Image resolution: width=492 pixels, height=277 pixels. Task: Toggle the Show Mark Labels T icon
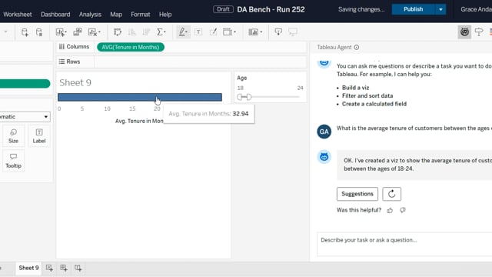click(x=198, y=32)
